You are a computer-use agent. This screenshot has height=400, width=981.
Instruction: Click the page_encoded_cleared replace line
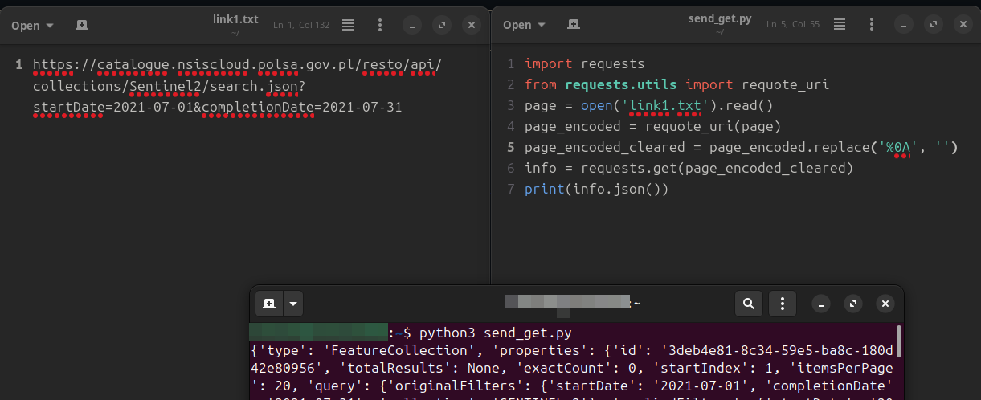741,147
